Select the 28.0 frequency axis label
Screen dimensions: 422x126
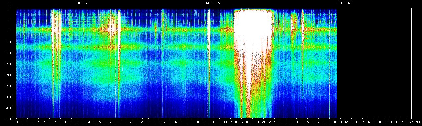tap(9, 85)
